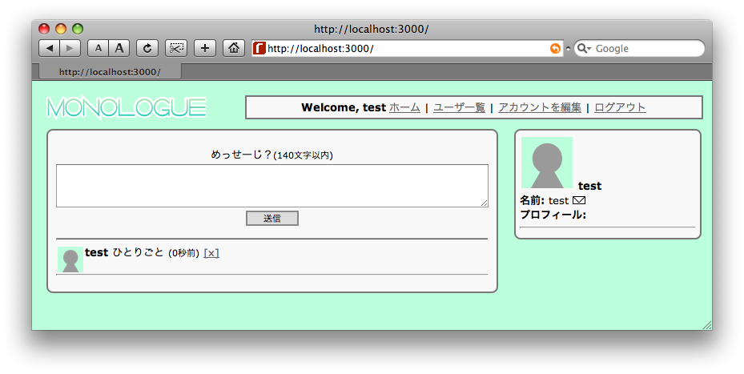Click the textarea resize handle corner
This screenshot has height=374, width=744.
pyautogui.click(x=484, y=203)
